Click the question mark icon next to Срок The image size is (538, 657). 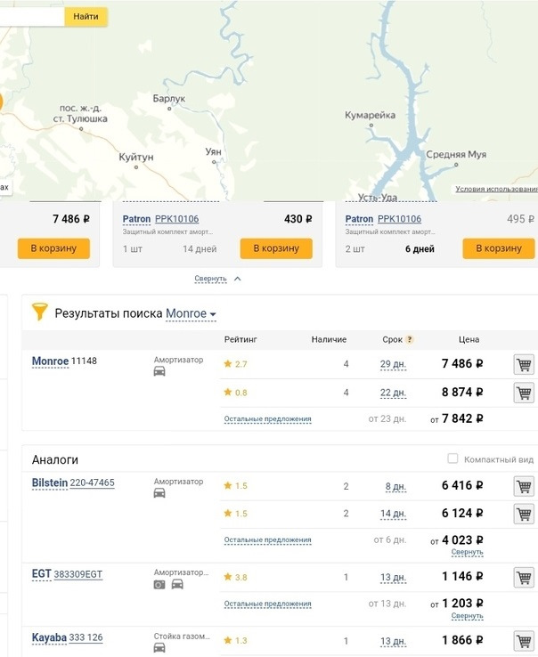pyautogui.click(x=410, y=340)
